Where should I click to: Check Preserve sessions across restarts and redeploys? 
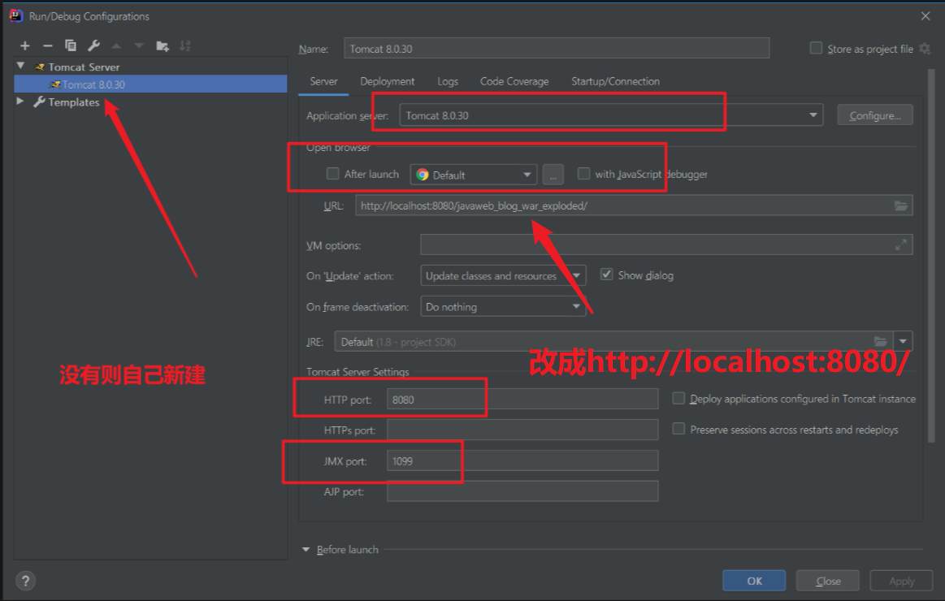(678, 429)
